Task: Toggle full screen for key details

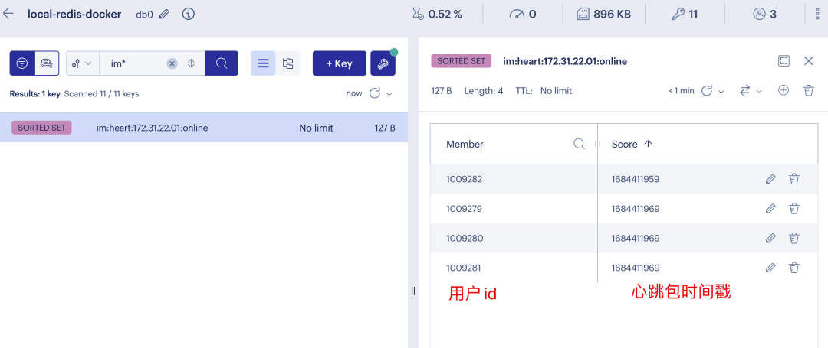Action: pos(784,61)
